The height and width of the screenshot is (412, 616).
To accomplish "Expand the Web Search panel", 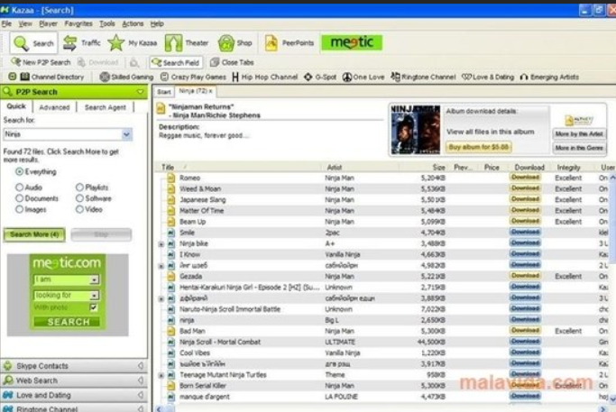I will 74,380.
